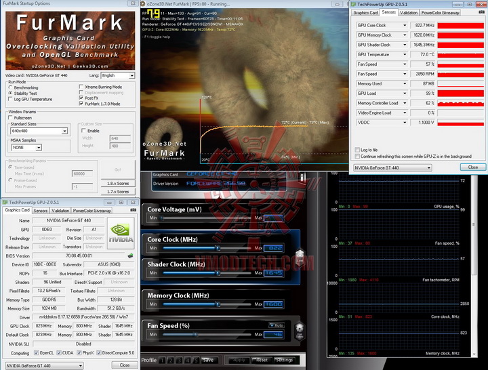Click the Core Clock slider handle
488x370 pixels.
coord(218,248)
